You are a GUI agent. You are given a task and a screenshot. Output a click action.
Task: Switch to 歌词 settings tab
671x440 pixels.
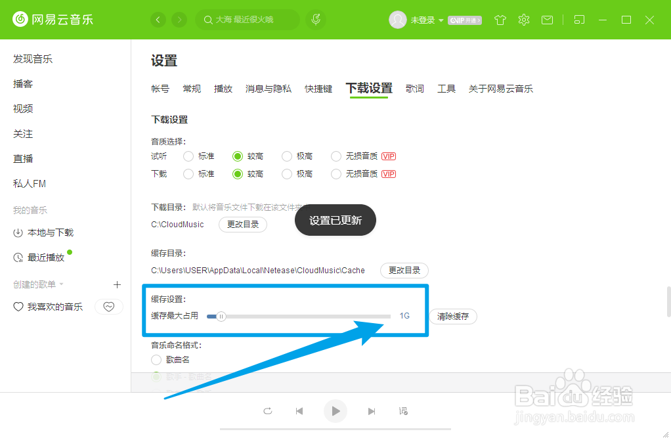(x=415, y=89)
